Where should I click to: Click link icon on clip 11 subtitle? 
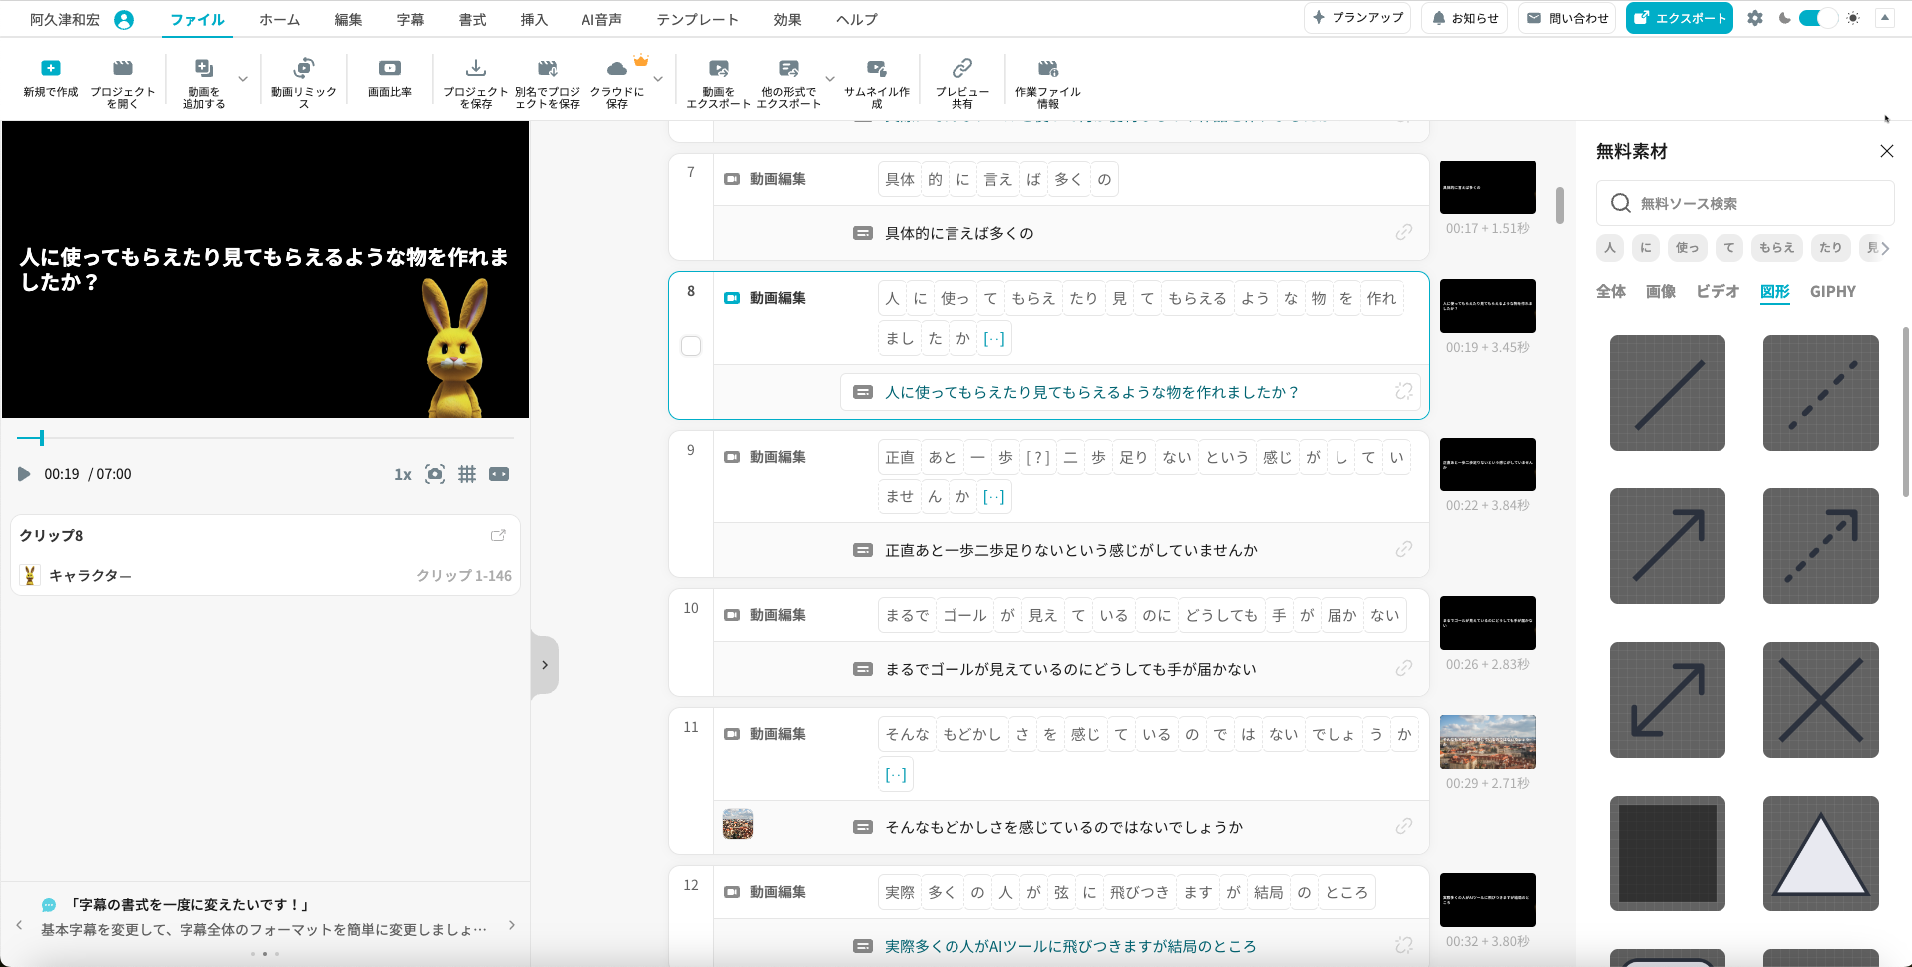(1404, 826)
